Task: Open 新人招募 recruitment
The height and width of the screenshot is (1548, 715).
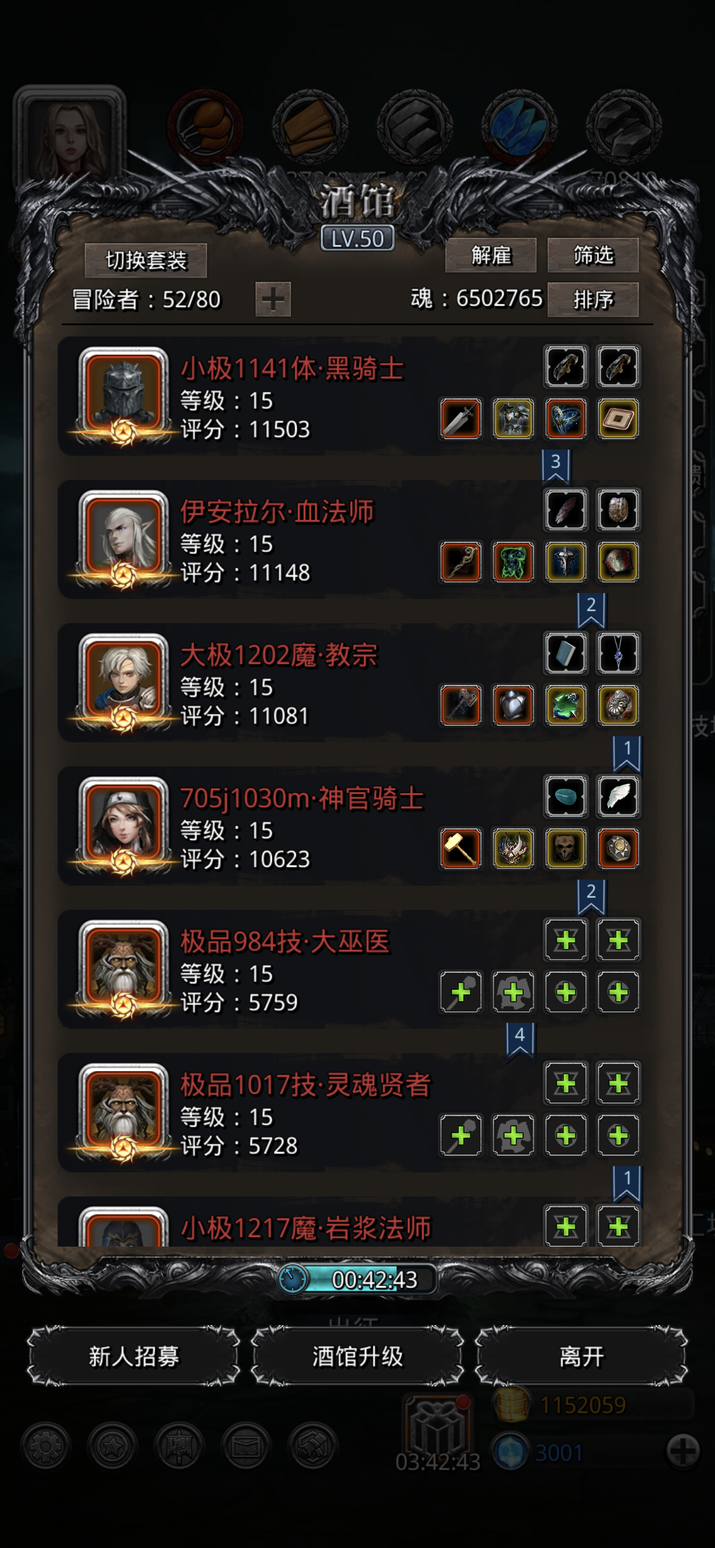Action: [x=134, y=1356]
